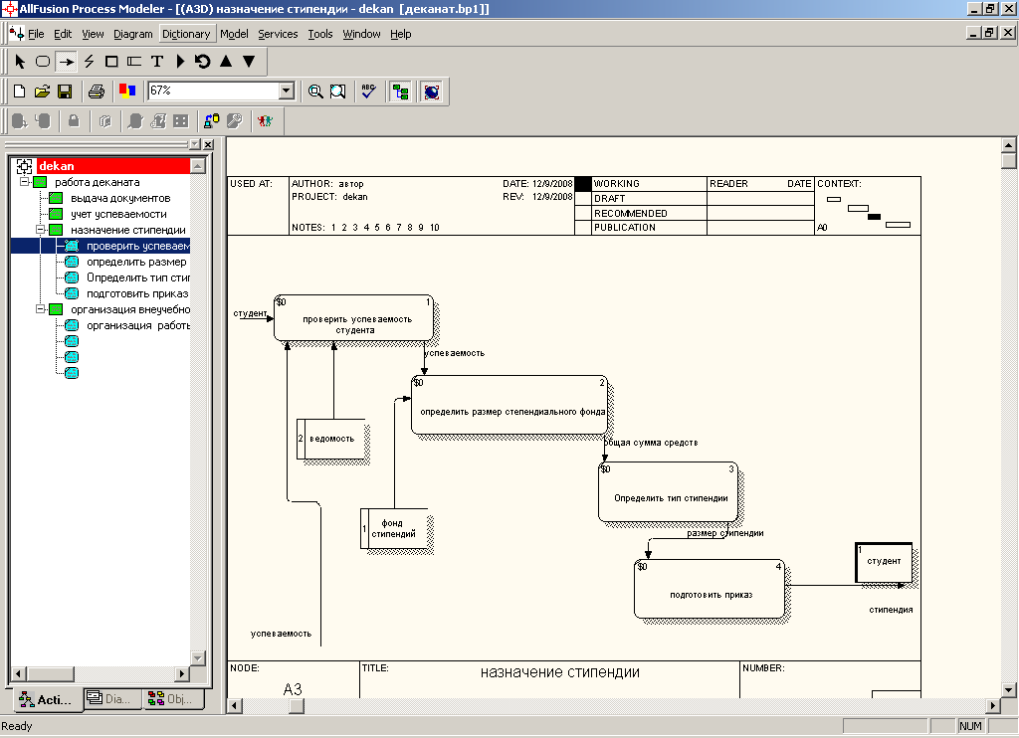Image resolution: width=1019 pixels, height=738 pixels.
Task: Open the Model menu
Action: pos(234,34)
